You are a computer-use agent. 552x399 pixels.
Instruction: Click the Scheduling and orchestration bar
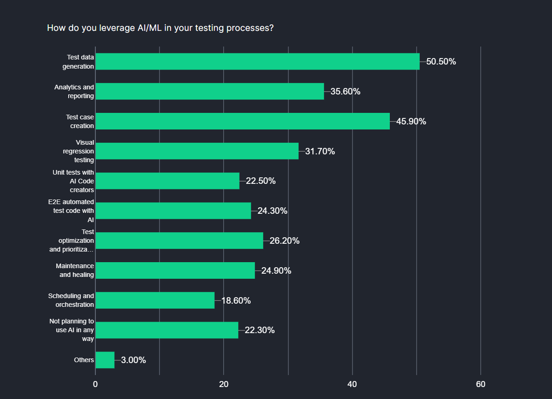pyautogui.click(x=155, y=300)
